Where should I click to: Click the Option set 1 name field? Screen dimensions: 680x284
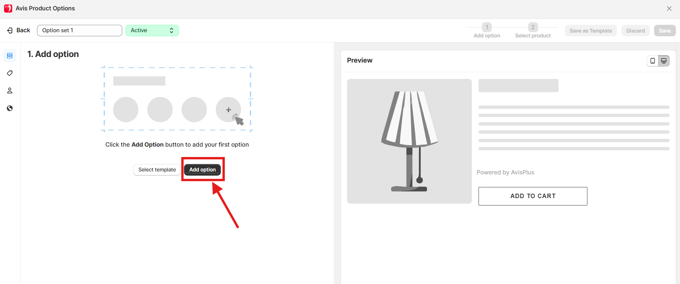(79, 30)
